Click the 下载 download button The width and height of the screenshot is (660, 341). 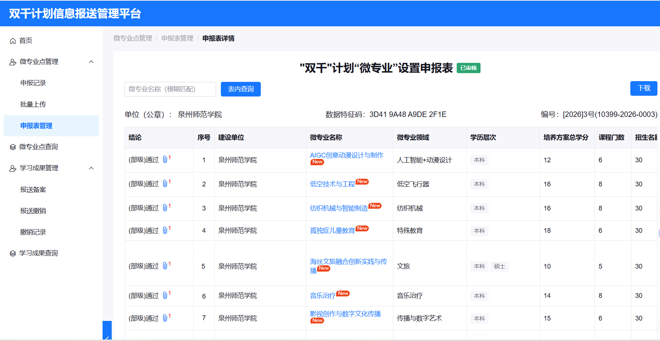(x=644, y=88)
